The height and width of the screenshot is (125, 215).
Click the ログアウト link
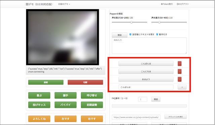click(x=183, y=4)
